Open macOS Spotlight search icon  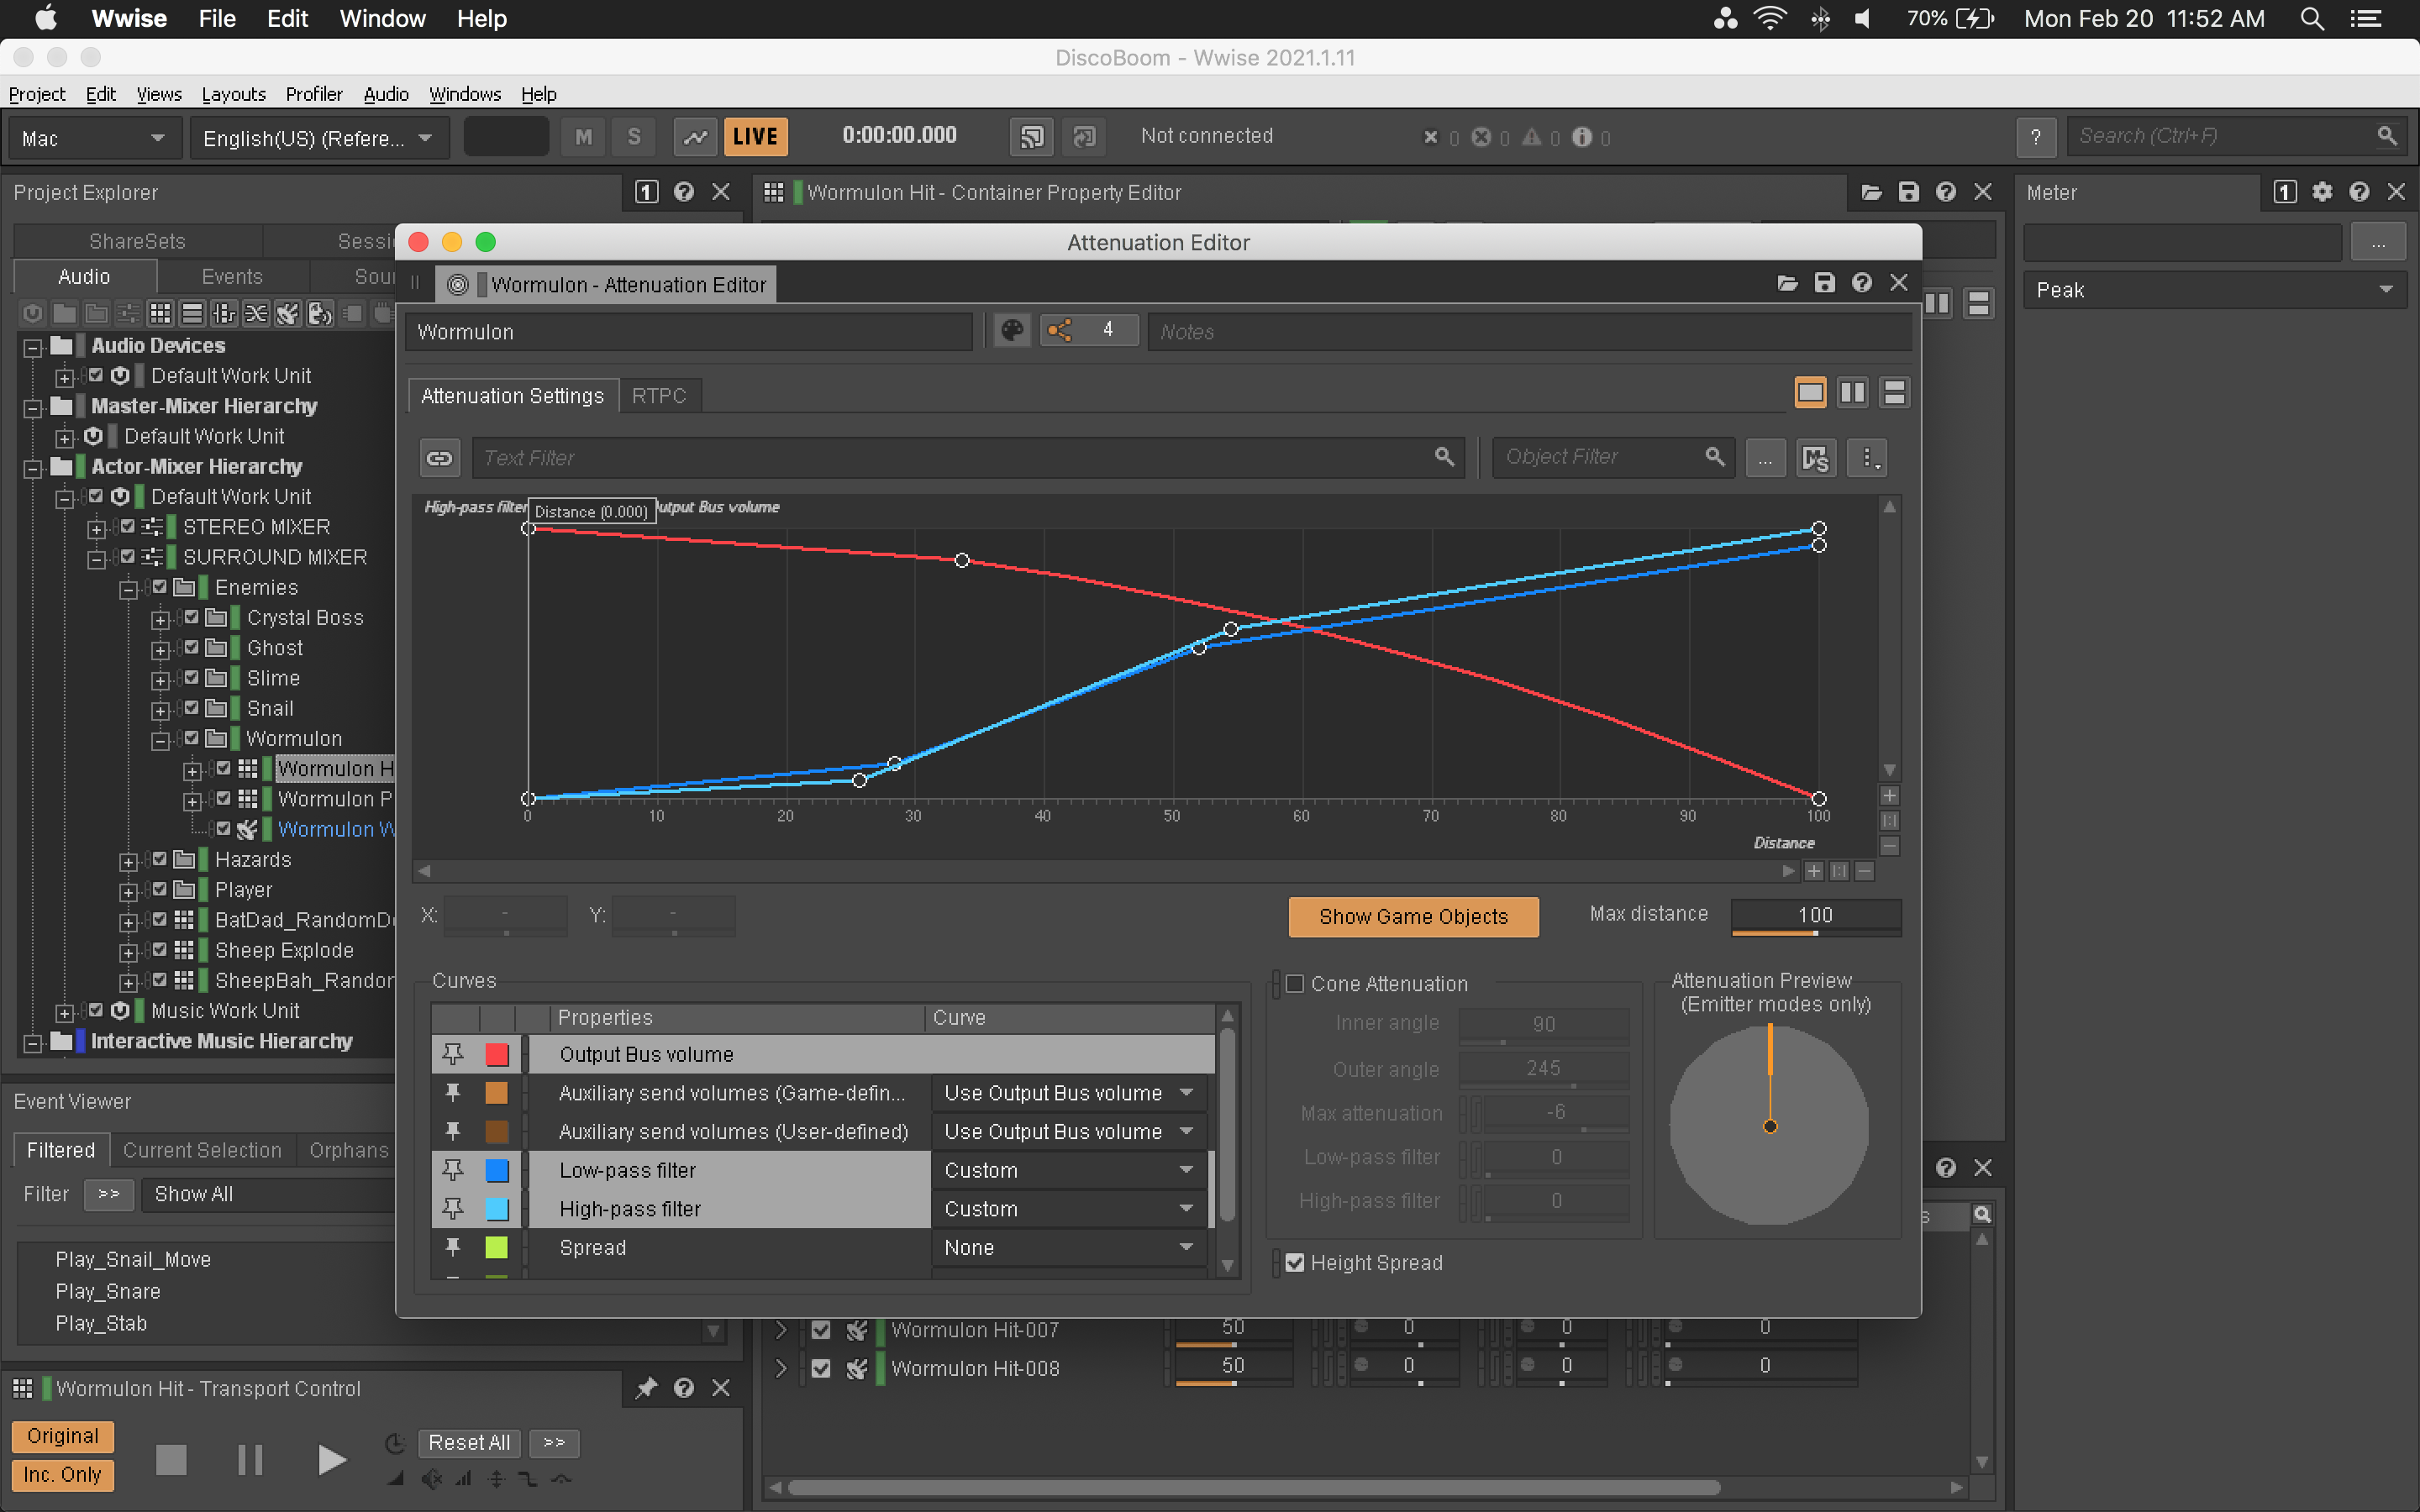2312,19
